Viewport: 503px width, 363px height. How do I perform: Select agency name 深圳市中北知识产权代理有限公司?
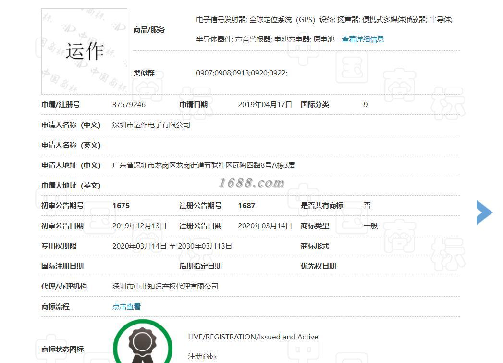point(165,286)
